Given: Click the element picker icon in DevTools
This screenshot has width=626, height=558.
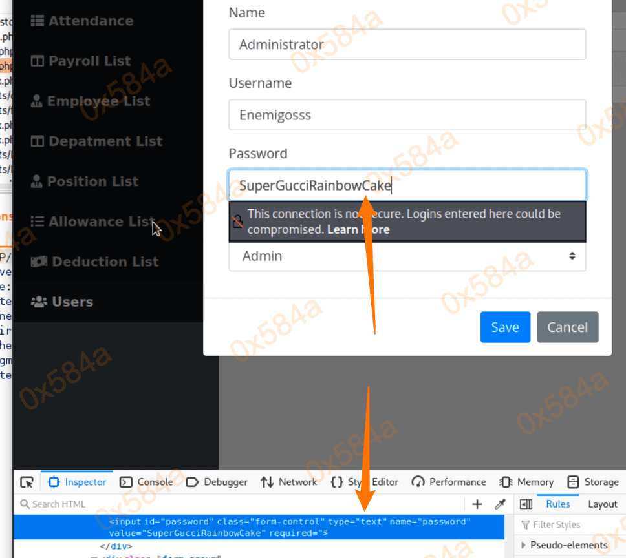Looking at the screenshot, I should [27, 482].
